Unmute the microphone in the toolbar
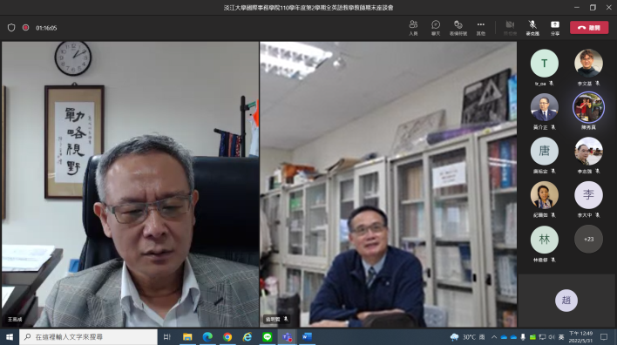Viewport: 617px width, 345px height. (x=532, y=28)
